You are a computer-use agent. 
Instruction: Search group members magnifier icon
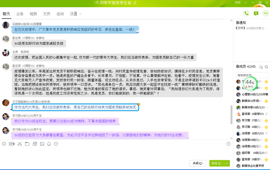(266, 67)
